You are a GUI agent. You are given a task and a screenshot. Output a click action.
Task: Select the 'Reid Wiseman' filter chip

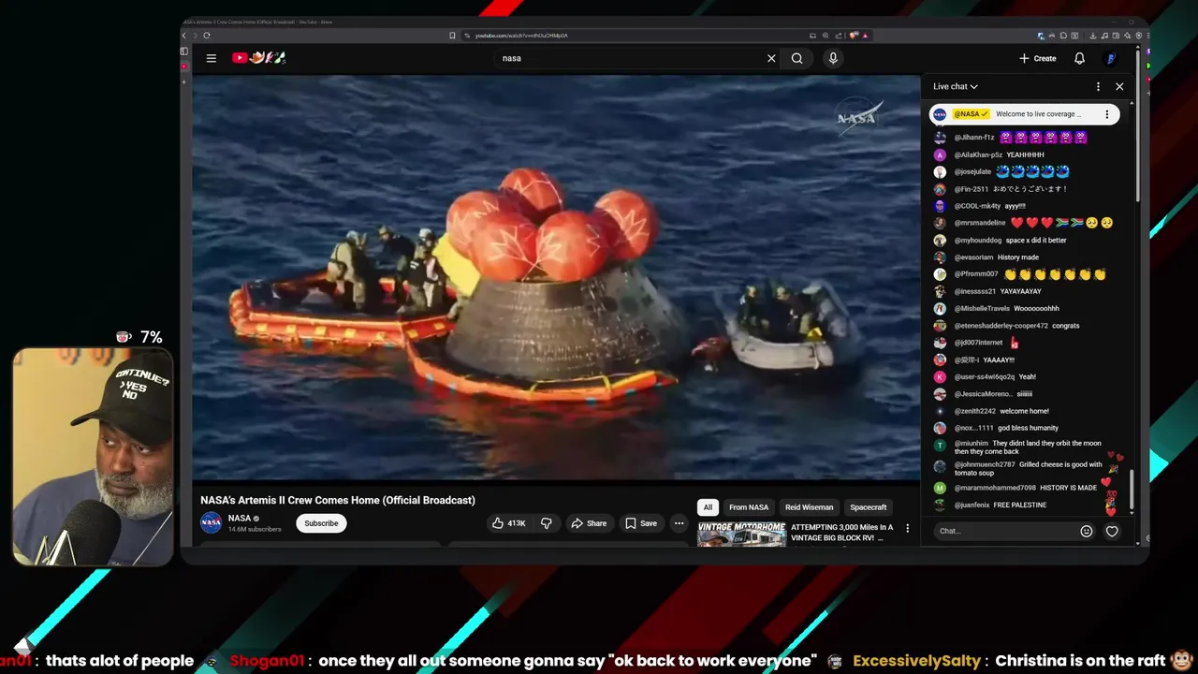809,507
